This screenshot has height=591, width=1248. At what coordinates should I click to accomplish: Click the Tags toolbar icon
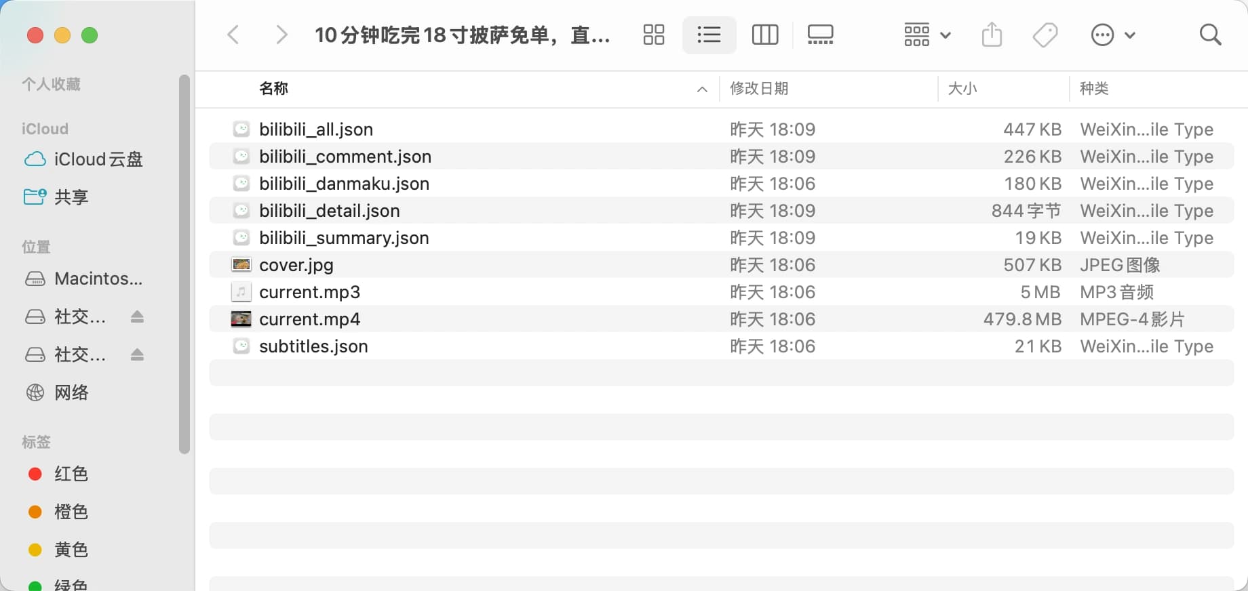pyautogui.click(x=1045, y=35)
